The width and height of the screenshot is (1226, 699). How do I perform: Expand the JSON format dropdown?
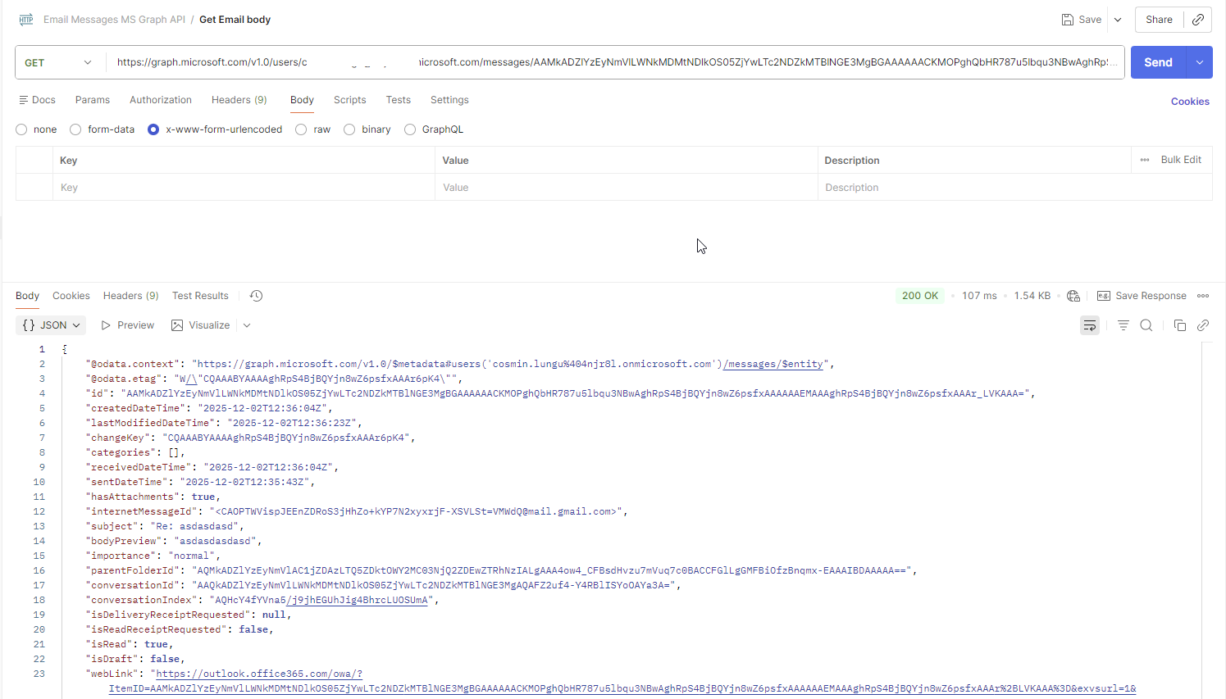(x=51, y=325)
